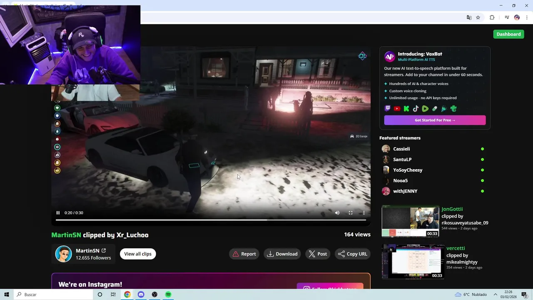Open Chrome extensions puzzle icon
The height and width of the screenshot is (300, 533).
pyautogui.click(x=492, y=17)
